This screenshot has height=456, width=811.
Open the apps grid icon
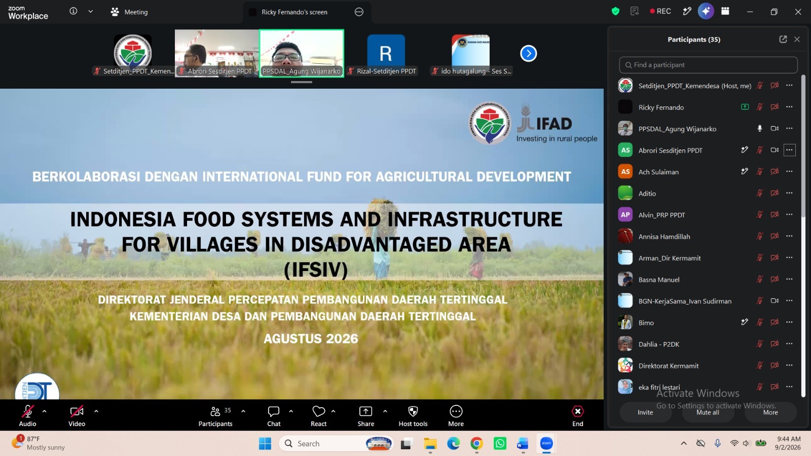tap(725, 11)
